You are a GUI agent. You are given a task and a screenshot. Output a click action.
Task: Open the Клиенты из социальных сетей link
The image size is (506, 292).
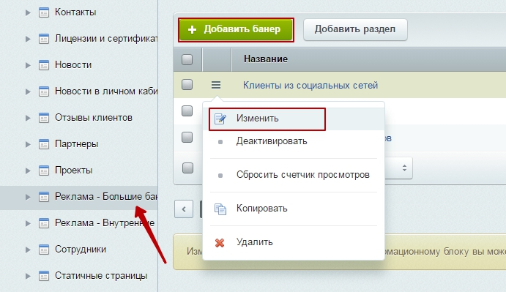click(x=310, y=86)
